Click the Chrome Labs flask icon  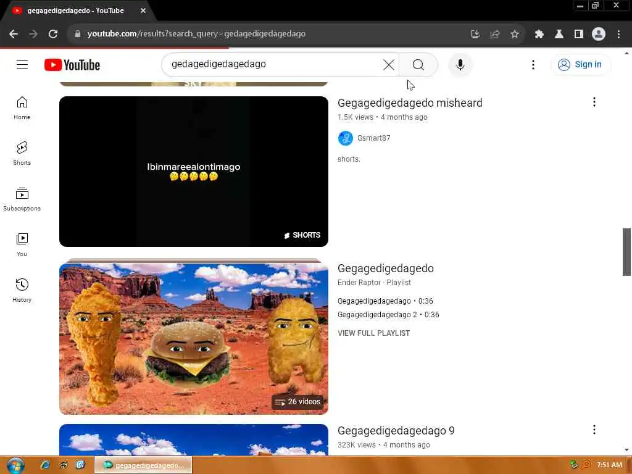click(559, 35)
